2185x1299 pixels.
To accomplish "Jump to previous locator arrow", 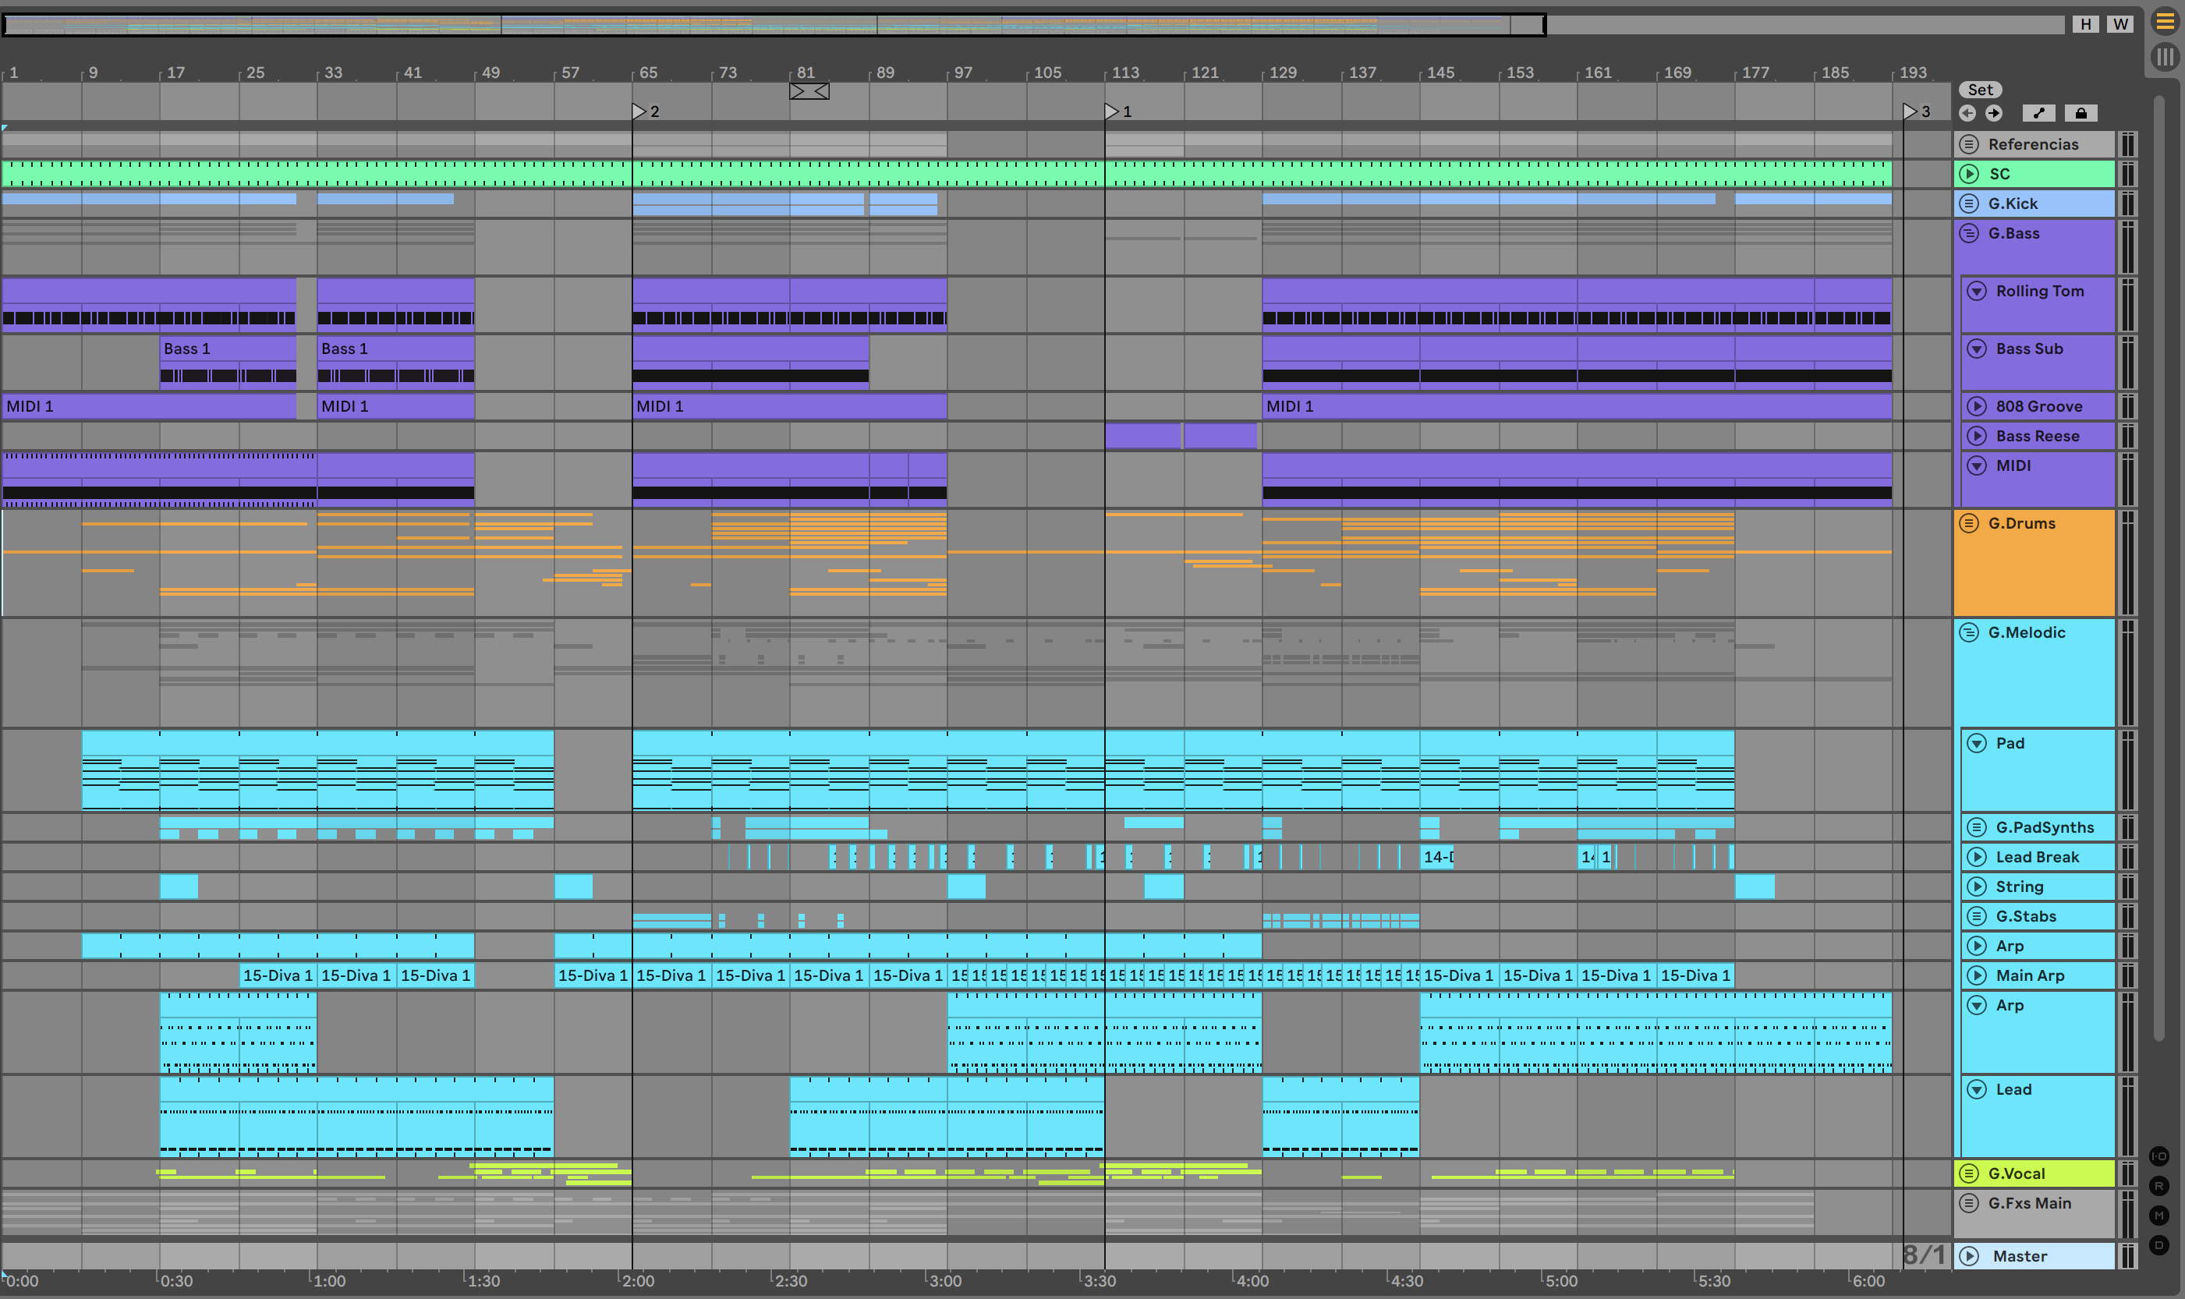I will pos(1967,113).
